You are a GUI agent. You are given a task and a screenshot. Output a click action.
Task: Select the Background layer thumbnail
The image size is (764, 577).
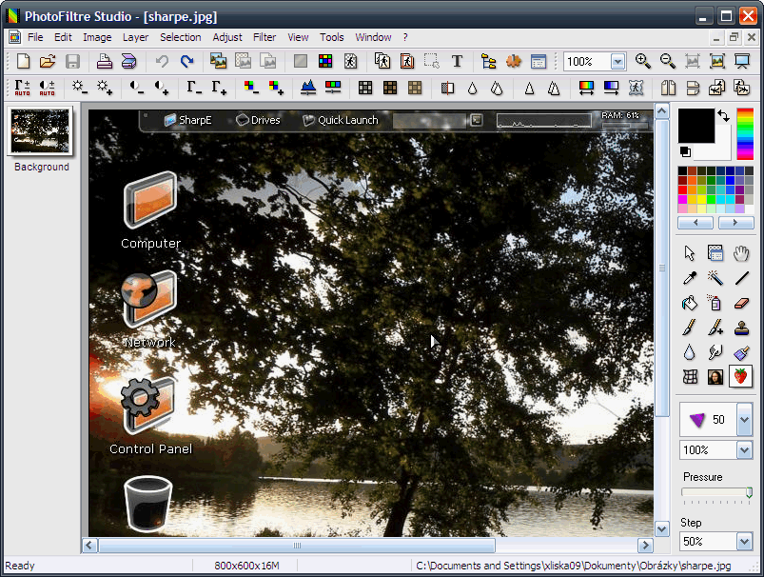(40, 131)
